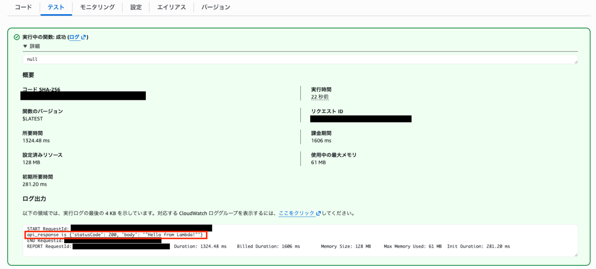Click resize handle of log output area
This screenshot has height=269, width=596.
point(576,255)
